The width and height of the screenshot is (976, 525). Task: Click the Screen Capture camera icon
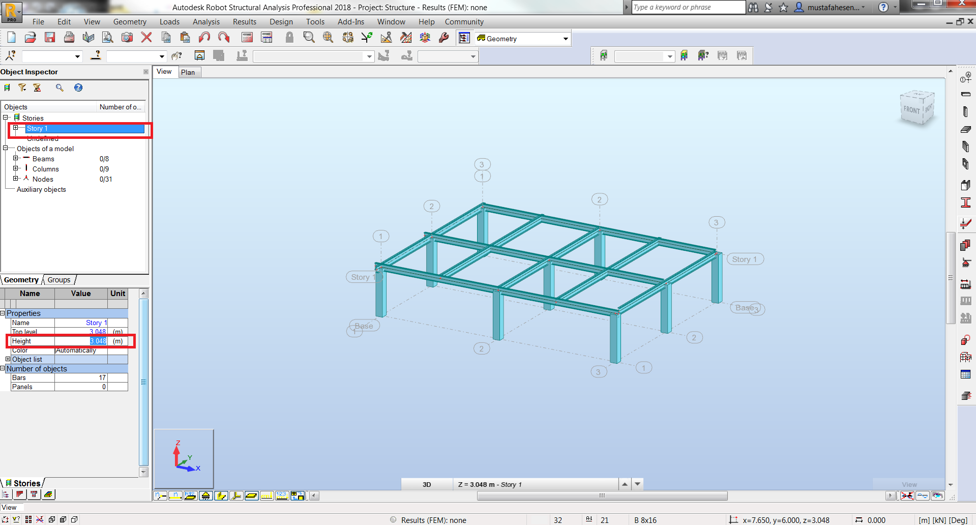[x=127, y=38]
